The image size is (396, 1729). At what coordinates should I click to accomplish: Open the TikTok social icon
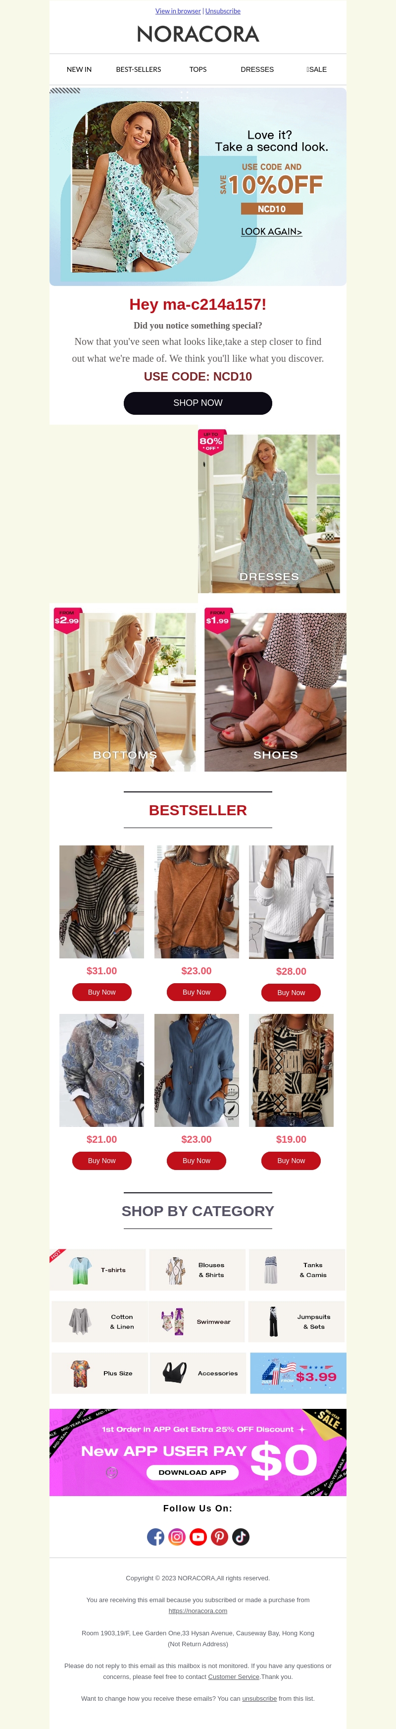coord(241,1537)
